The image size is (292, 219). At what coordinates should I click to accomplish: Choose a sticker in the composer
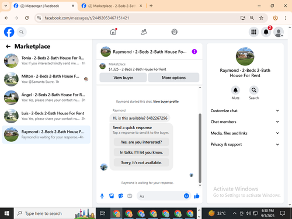[121, 196]
